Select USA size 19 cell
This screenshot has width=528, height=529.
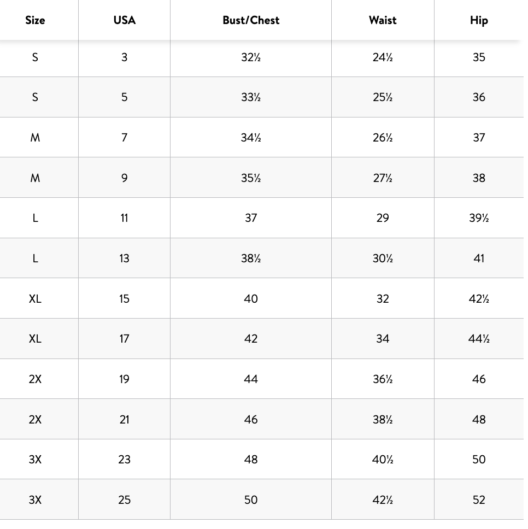(124, 379)
